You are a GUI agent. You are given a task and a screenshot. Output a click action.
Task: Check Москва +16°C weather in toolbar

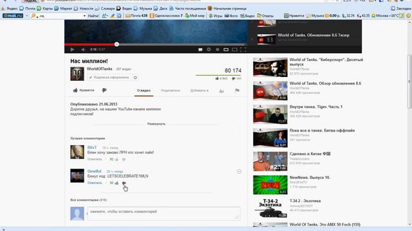(385, 15)
